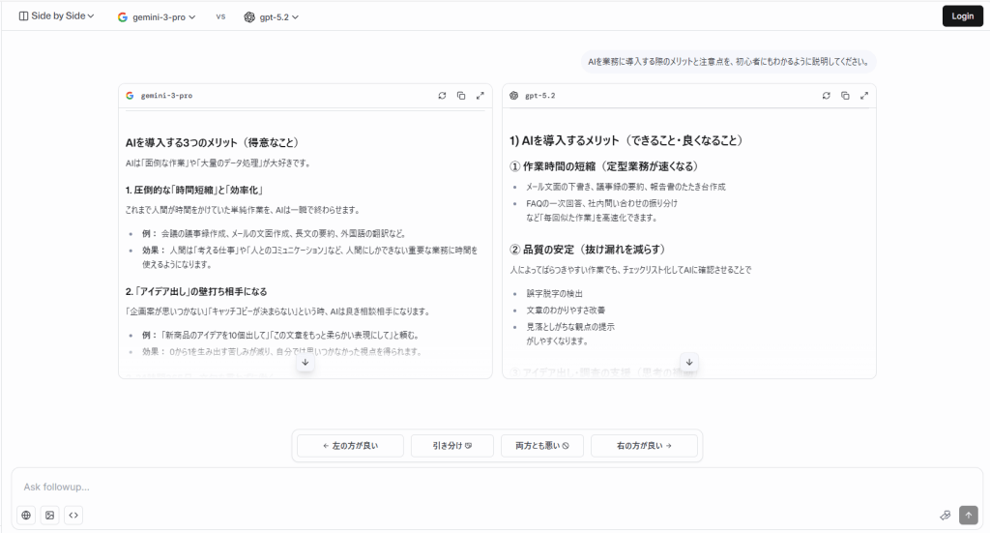The height and width of the screenshot is (533, 990).
Task: Click the image upload icon
Action: click(49, 516)
